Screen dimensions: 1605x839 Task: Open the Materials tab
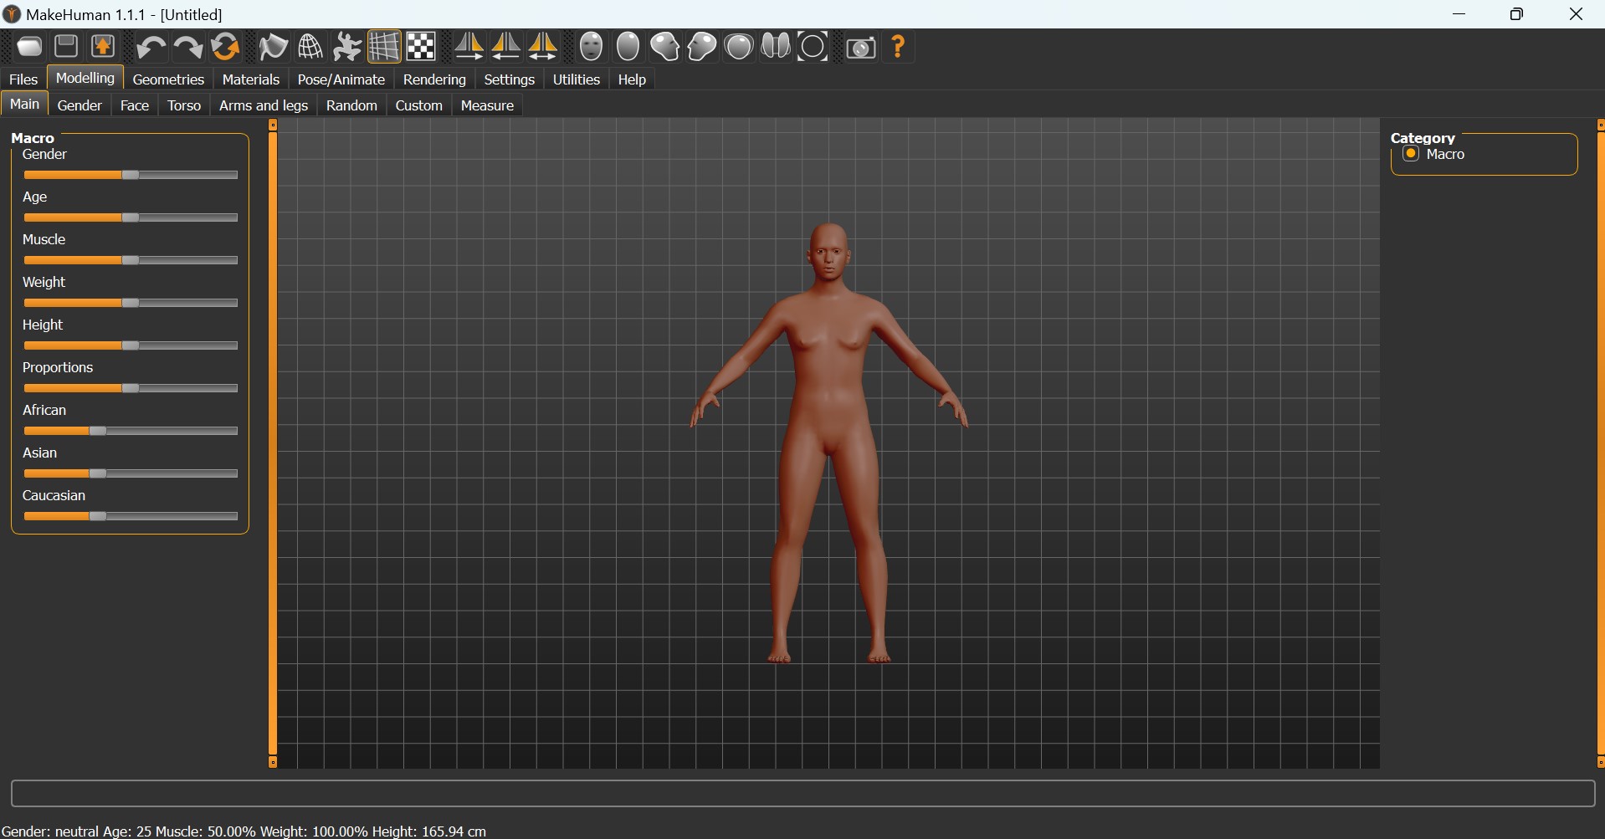[251, 79]
